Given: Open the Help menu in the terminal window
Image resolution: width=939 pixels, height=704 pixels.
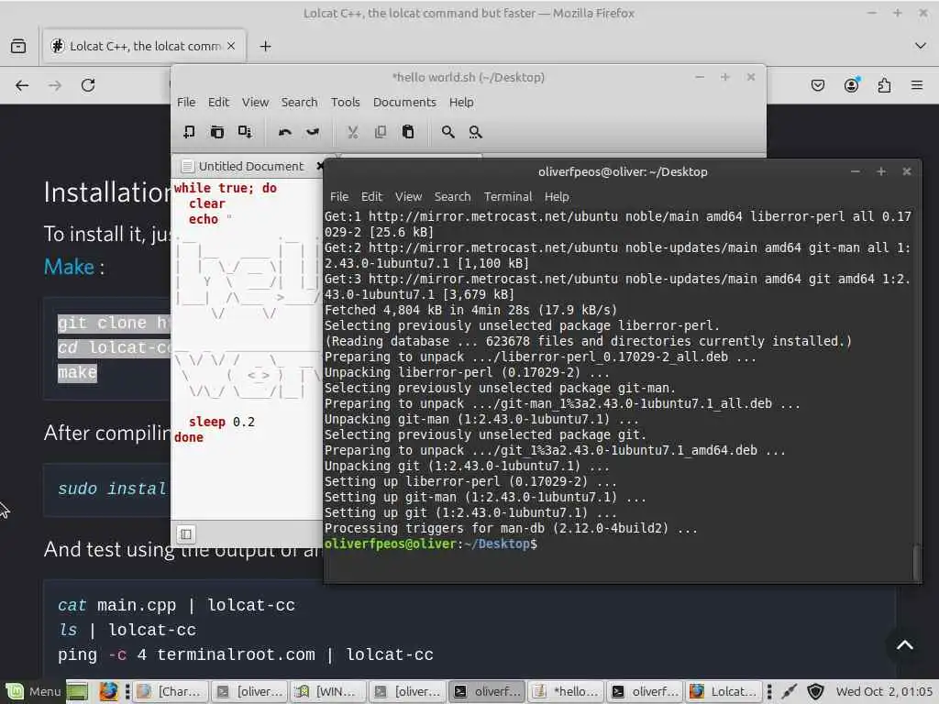Looking at the screenshot, I should pyautogui.click(x=557, y=196).
